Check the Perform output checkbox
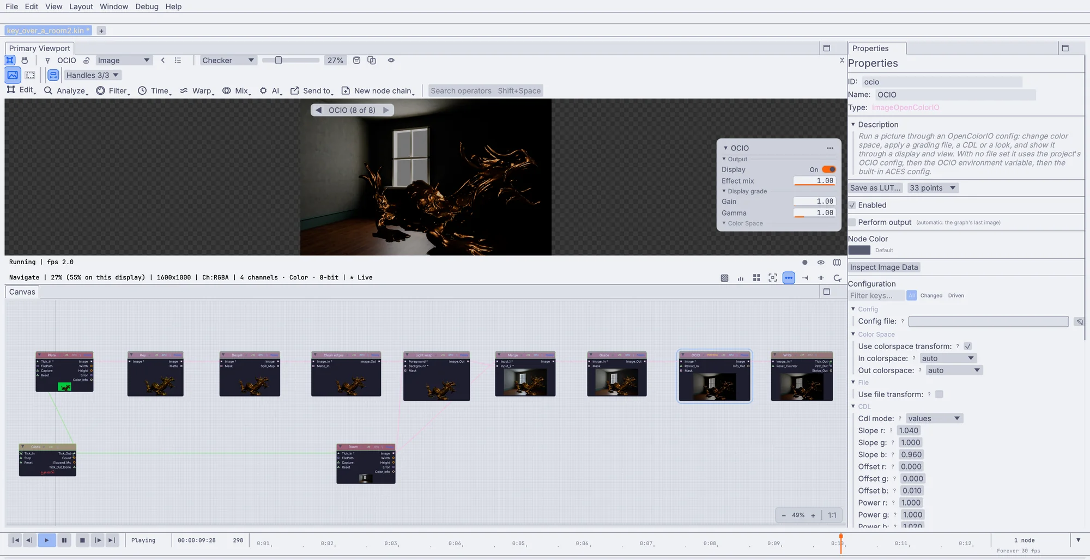The image size is (1090, 560). click(852, 222)
